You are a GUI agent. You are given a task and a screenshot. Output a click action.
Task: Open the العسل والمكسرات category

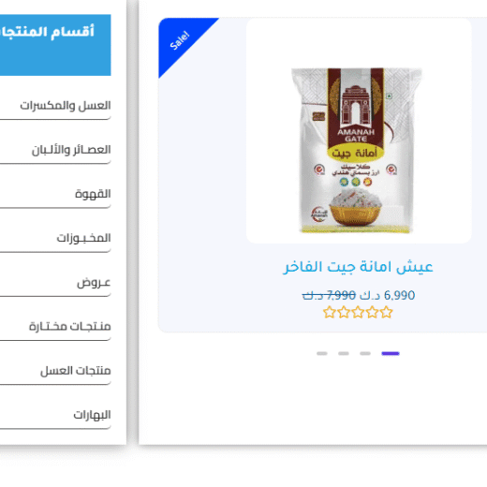pos(66,106)
